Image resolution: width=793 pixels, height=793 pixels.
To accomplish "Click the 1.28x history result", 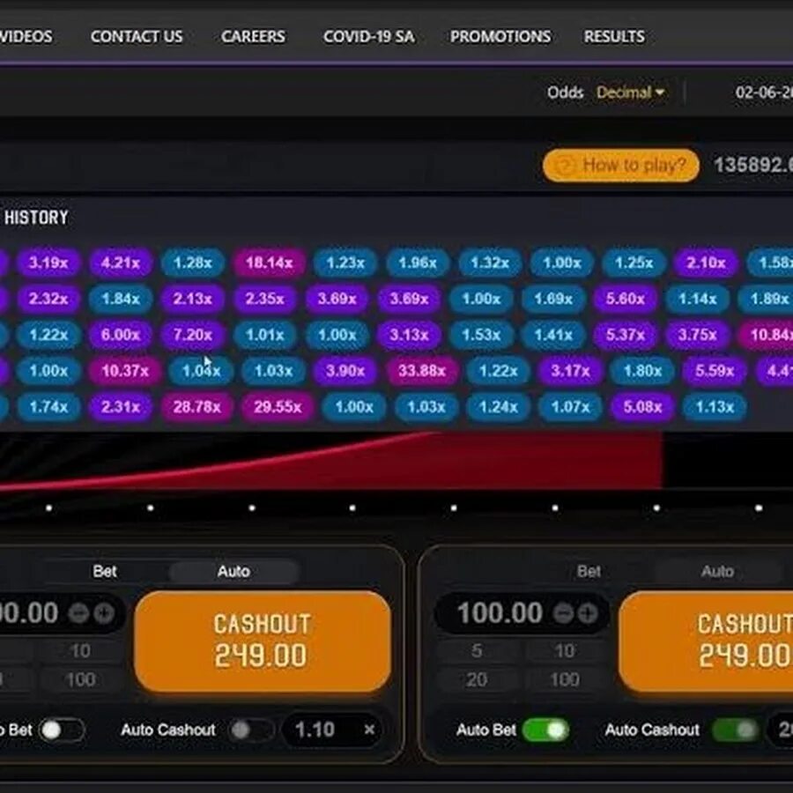I will 193,263.
